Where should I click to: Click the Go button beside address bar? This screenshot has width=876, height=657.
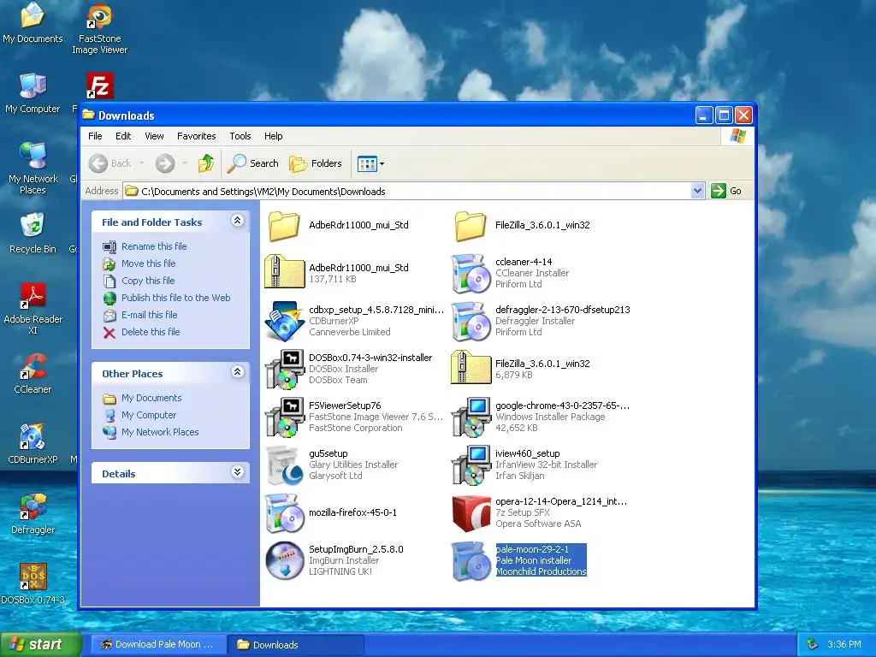coord(727,191)
